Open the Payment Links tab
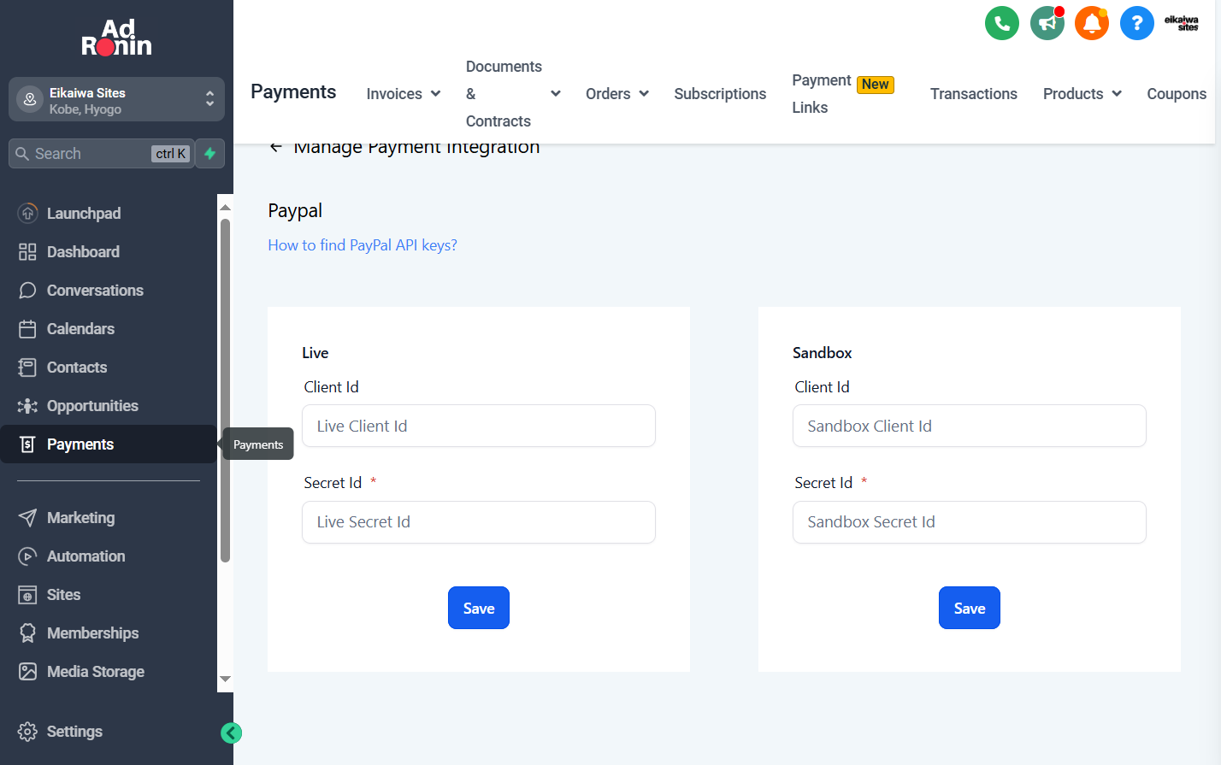1221x765 pixels. tap(843, 94)
